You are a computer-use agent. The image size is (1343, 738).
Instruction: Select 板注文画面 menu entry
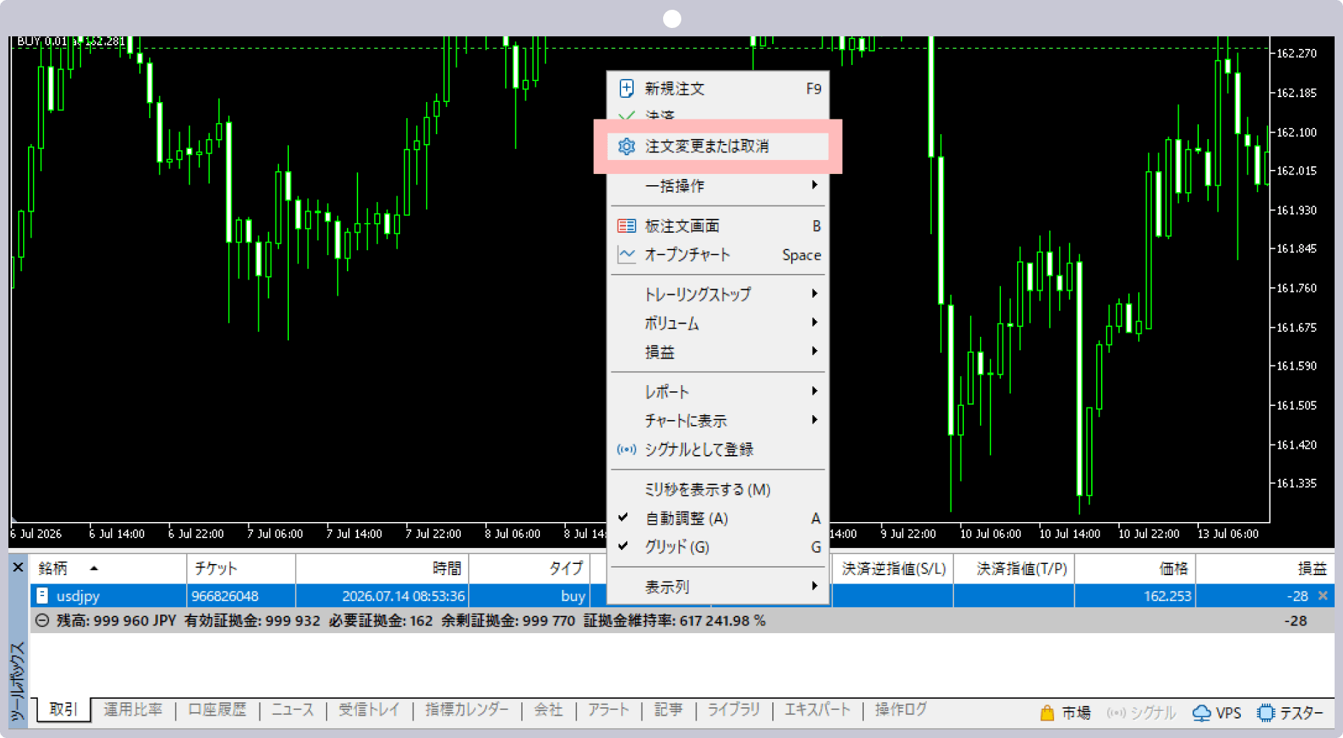719,226
